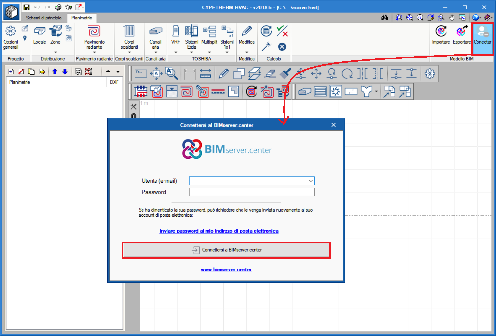Expand Pavimento radiante dropdown arrow
The image size is (496, 336).
[x=94, y=52]
